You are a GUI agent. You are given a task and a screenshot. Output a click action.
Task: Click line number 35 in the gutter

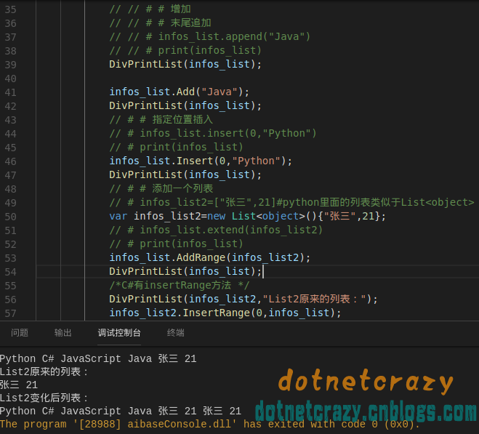(x=10, y=9)
